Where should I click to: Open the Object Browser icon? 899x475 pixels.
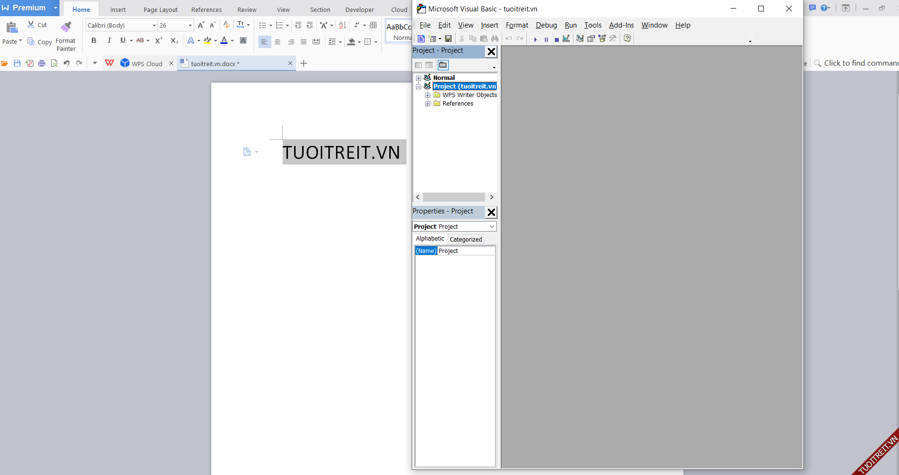click(x=602, y=39)
